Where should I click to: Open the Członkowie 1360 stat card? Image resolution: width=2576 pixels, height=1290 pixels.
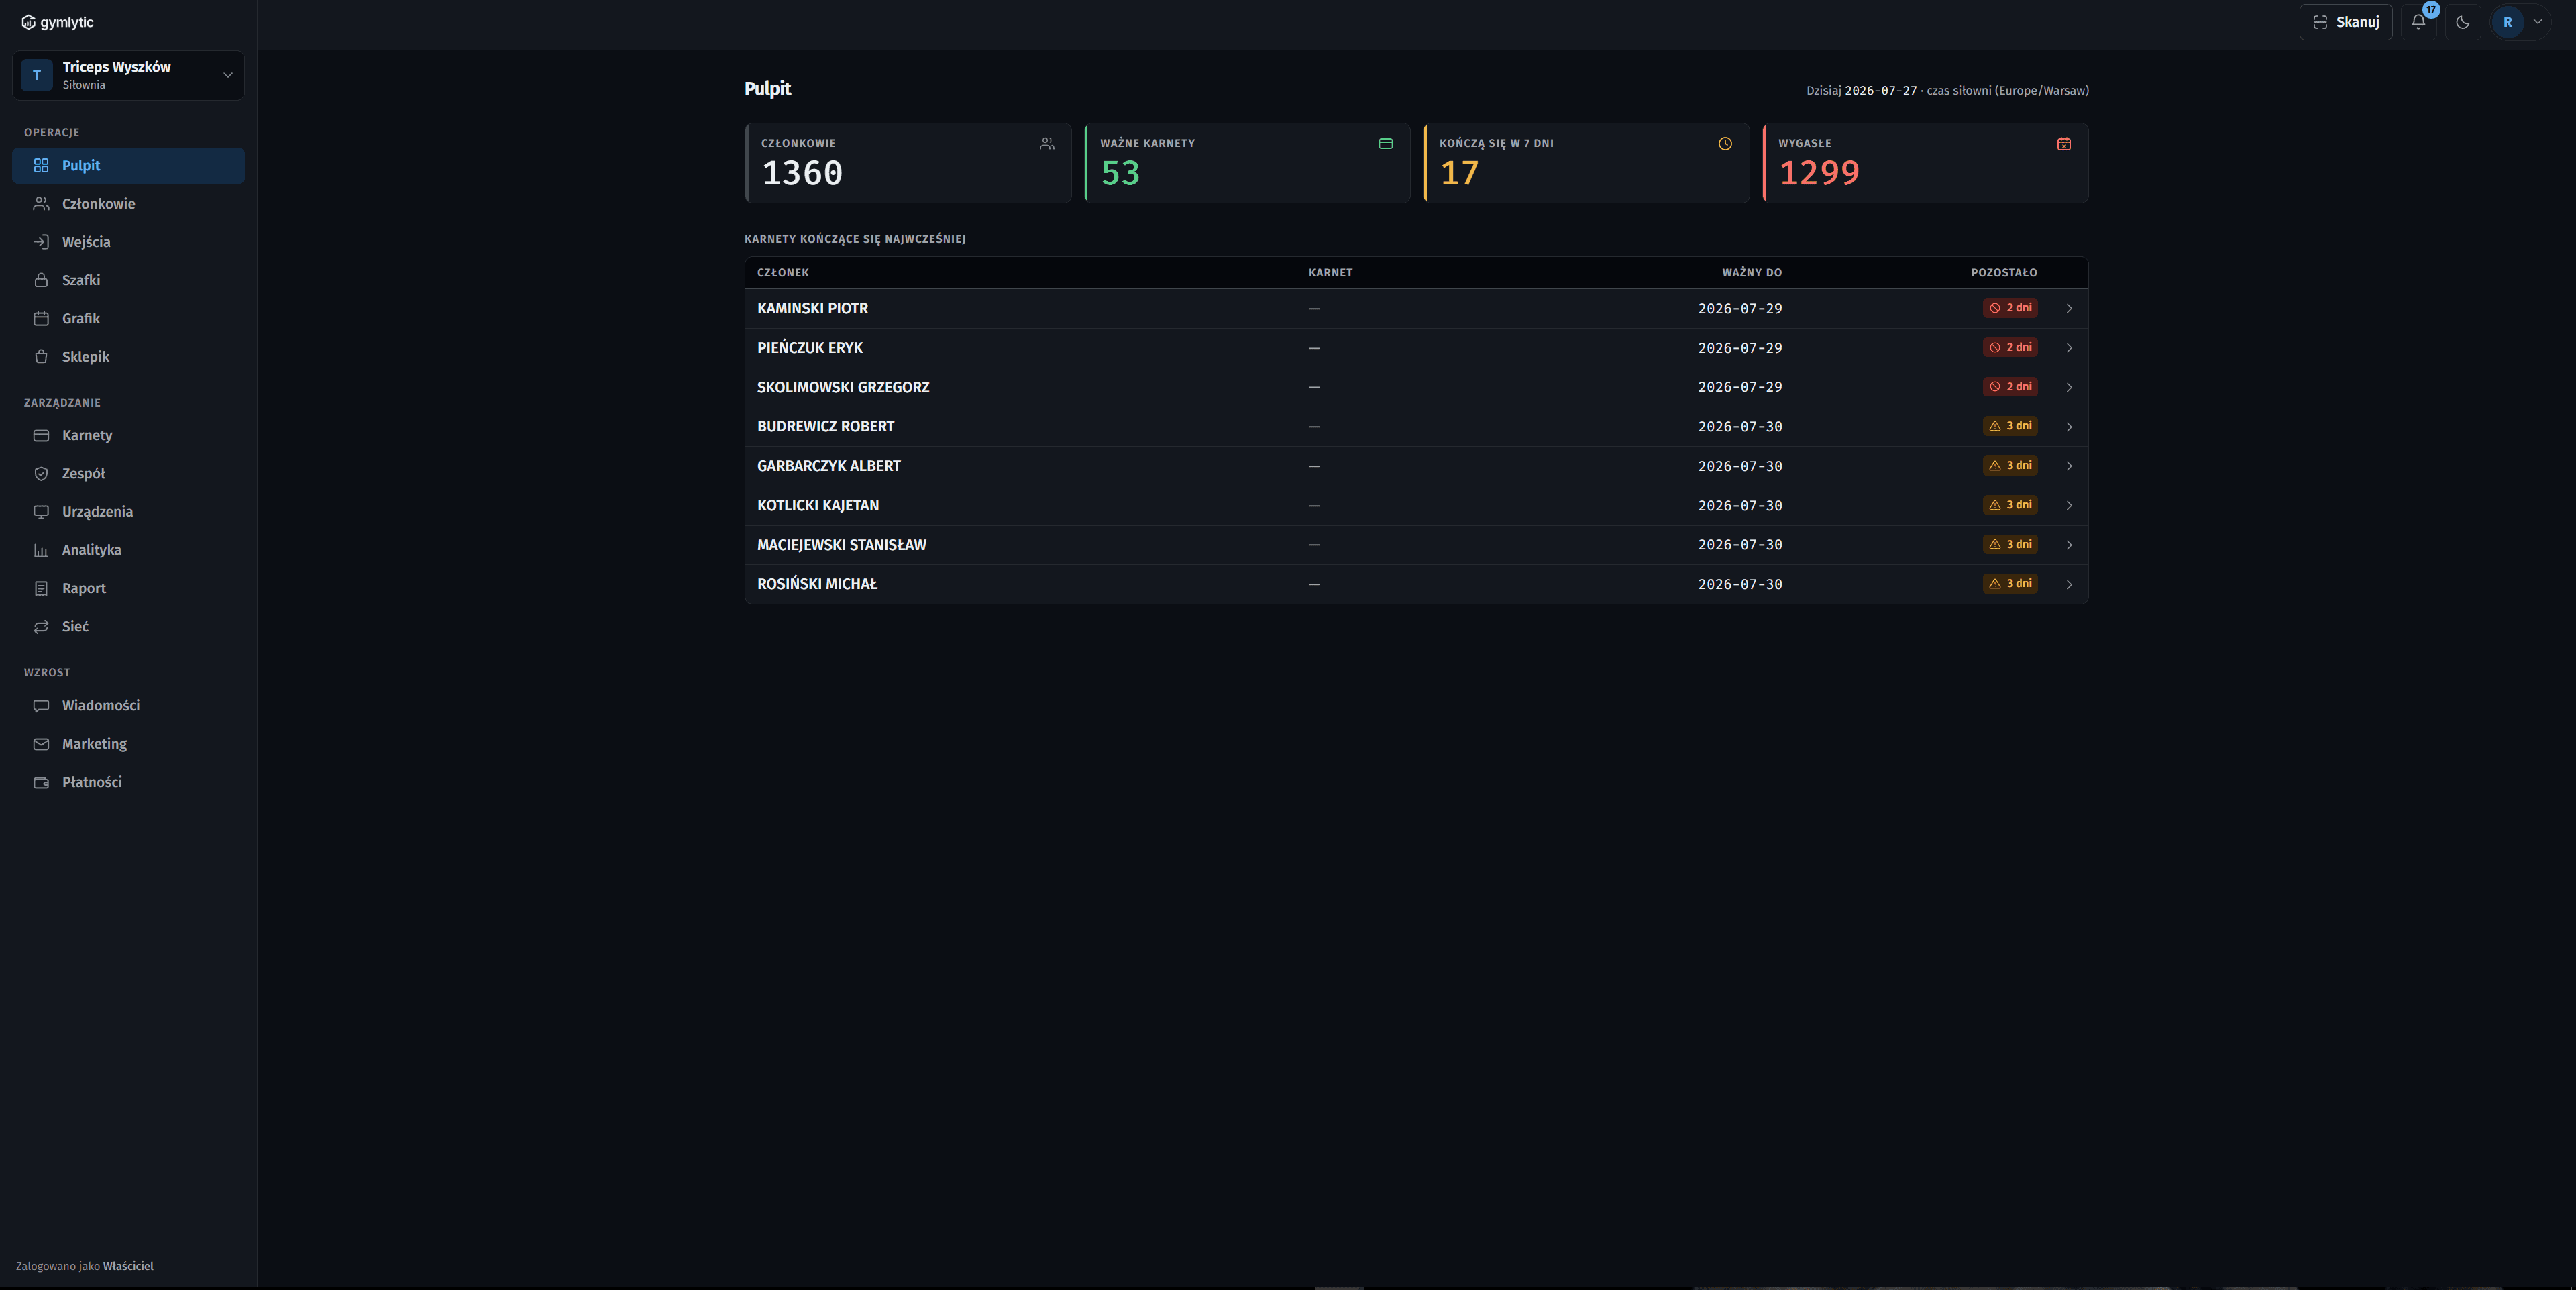908,163
